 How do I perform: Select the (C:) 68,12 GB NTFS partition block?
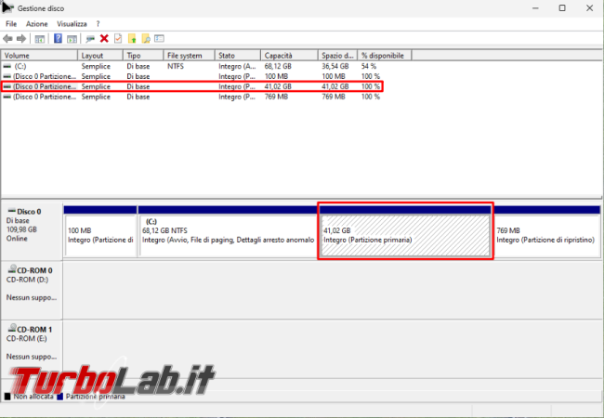(x=228, y=231)
